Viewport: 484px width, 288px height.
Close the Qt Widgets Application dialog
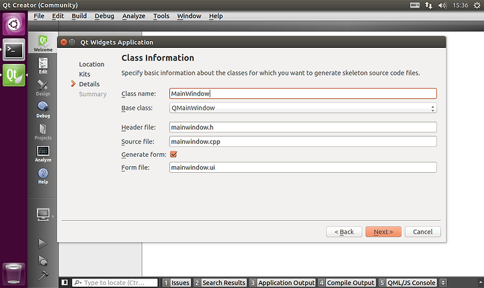coord(64,42)
